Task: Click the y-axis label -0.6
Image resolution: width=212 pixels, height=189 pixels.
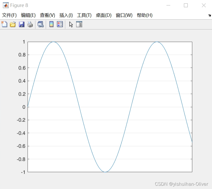Action: coord(21,146)
